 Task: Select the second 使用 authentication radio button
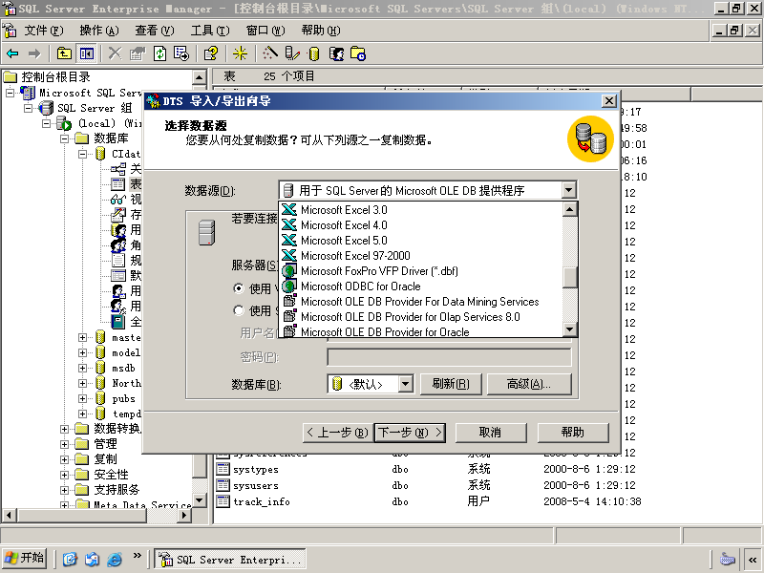[238, 309]
